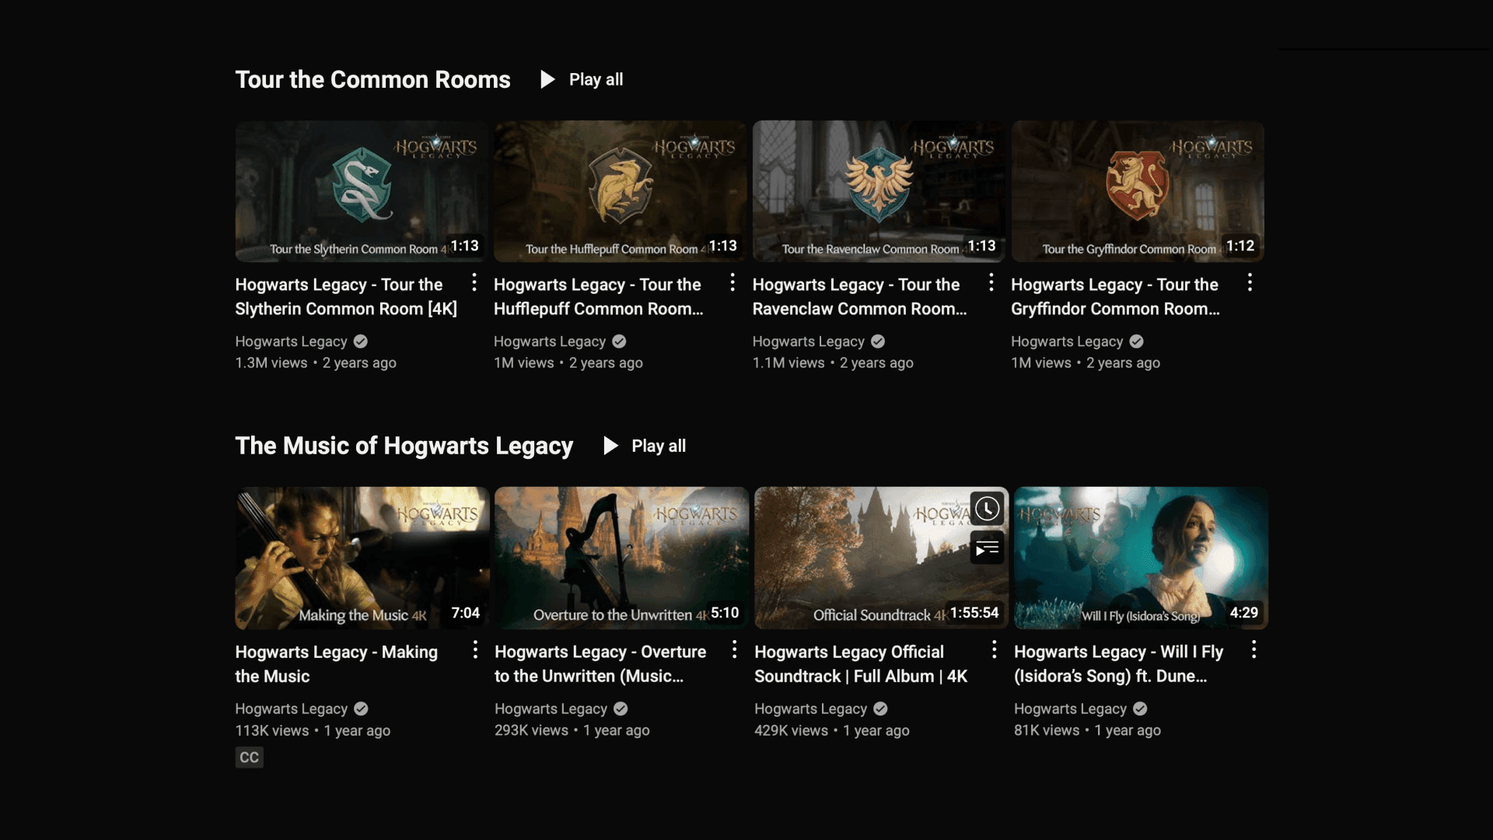Click Hogwarts Legacy channel name under Gryffindor video

1067,341
